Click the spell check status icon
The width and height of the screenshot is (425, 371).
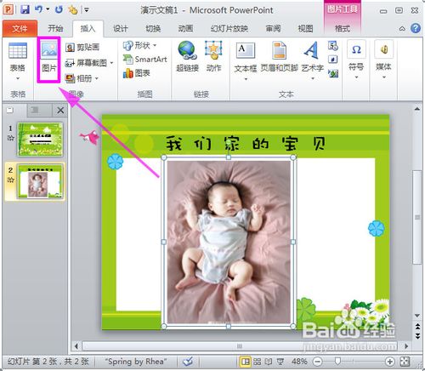tap(188, 362)
